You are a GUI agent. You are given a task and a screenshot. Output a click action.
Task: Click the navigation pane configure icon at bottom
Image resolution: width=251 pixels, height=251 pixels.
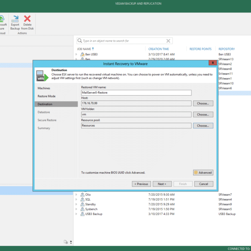point(66,242)
